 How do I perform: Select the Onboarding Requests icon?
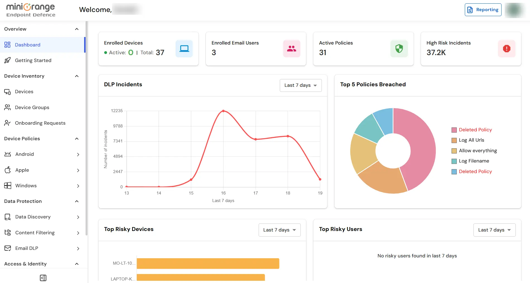click(x=8, y=123)
